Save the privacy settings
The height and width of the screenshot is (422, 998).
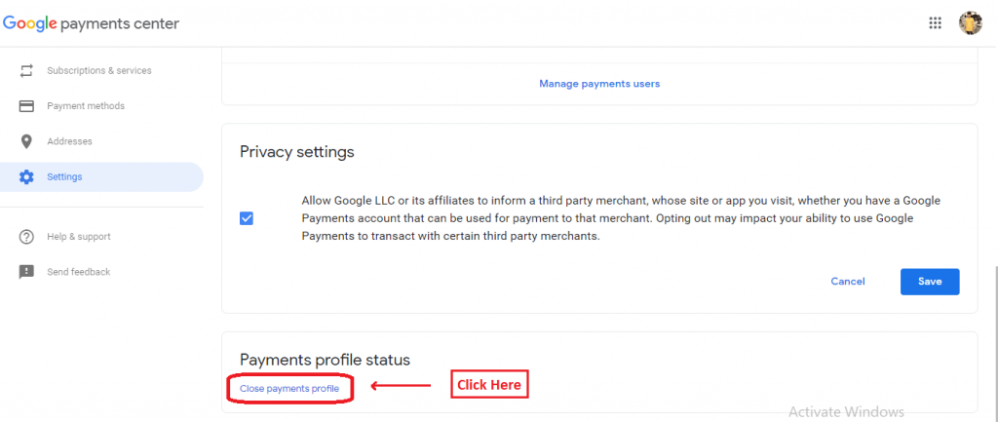[930, 282]
